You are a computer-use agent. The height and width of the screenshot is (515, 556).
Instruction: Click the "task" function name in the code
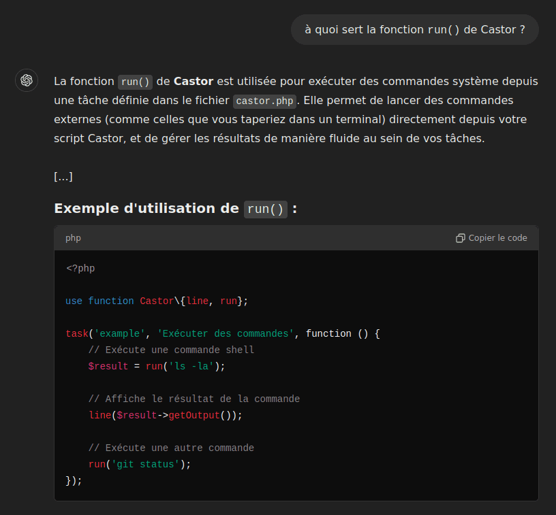click(77, 333)
